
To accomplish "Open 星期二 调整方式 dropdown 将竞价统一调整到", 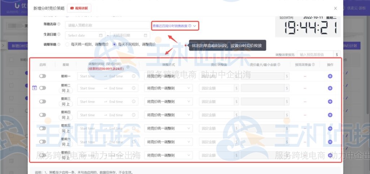I will 168,88.
